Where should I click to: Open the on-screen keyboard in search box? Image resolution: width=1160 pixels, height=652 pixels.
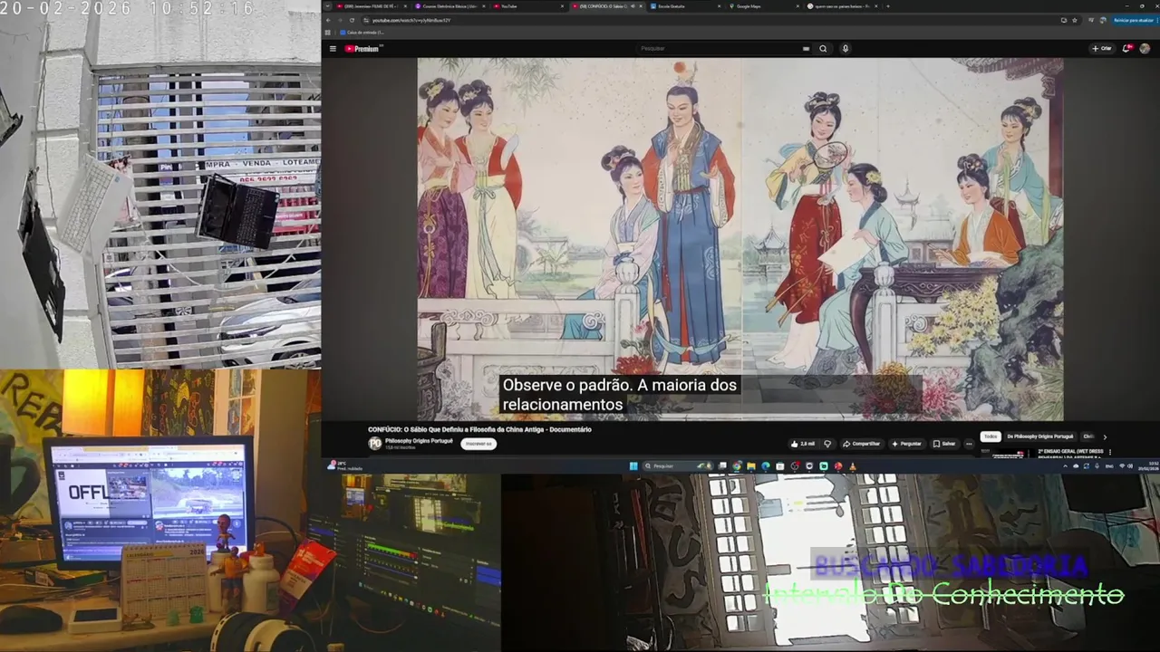(806, 49)
